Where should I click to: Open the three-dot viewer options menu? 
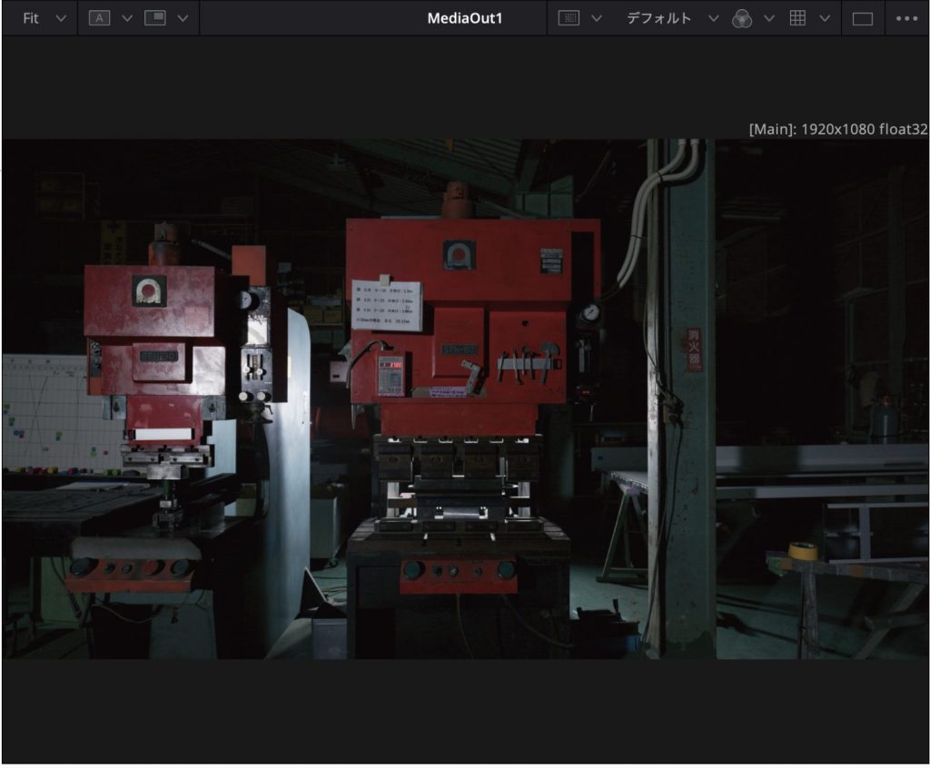[x=906, y=18]
